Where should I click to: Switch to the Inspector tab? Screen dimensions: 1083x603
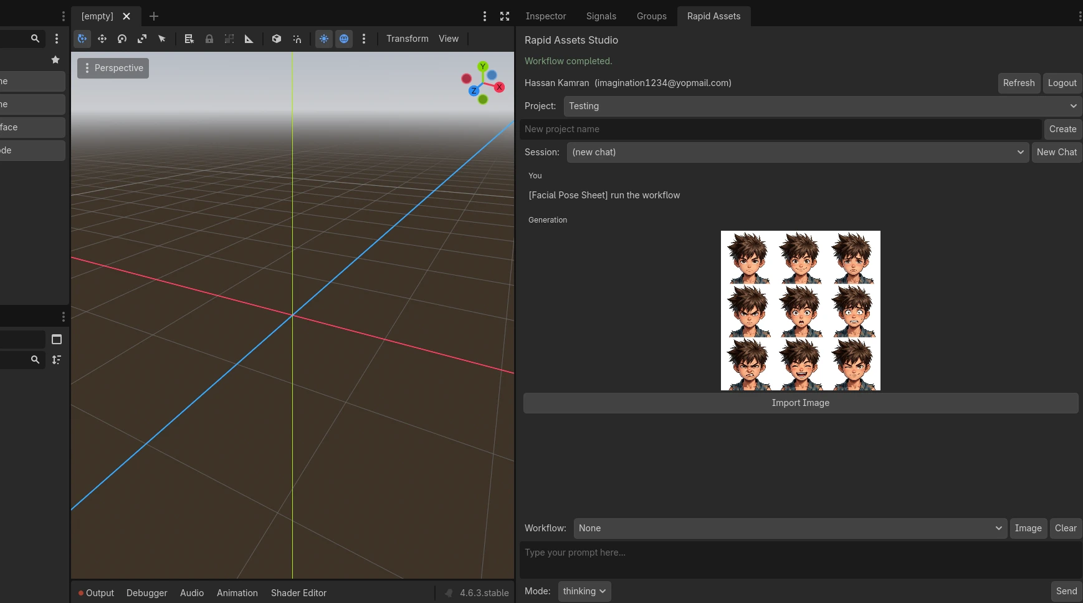pos(546,16)
